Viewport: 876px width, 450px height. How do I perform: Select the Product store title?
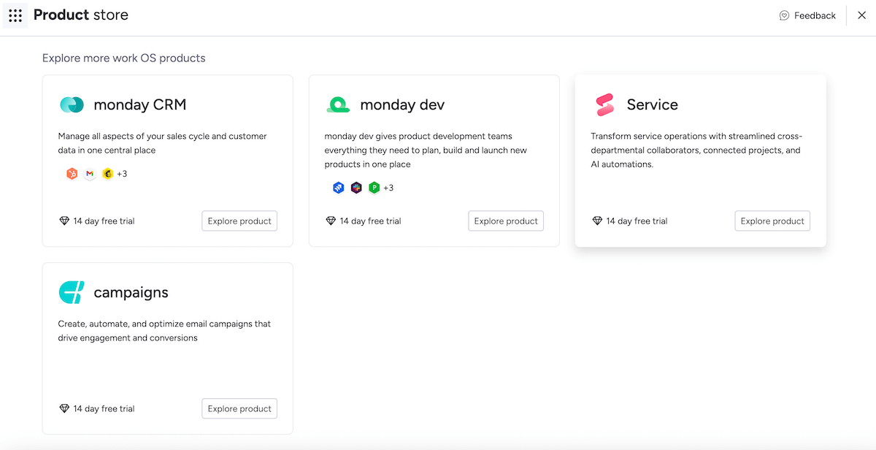coord(80,15)
